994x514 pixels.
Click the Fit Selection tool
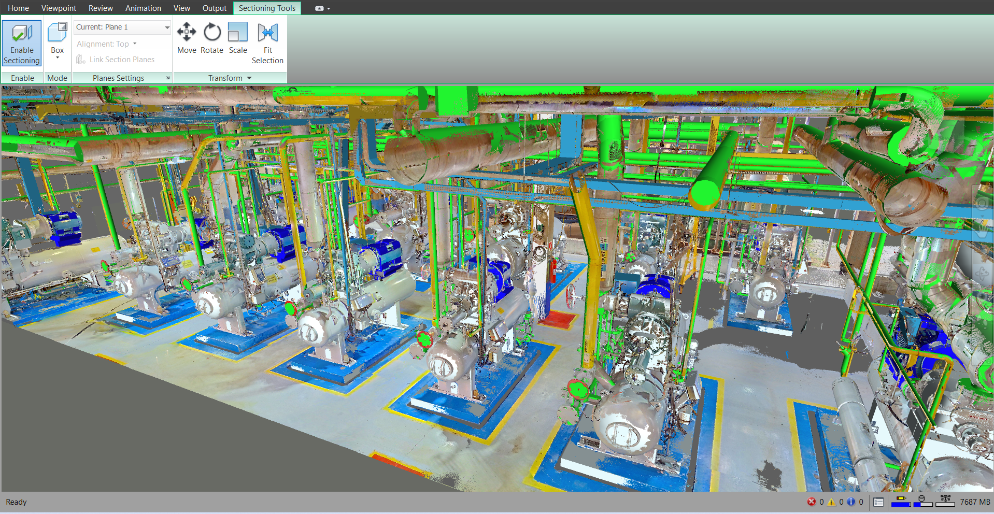(x=267, y=44)
